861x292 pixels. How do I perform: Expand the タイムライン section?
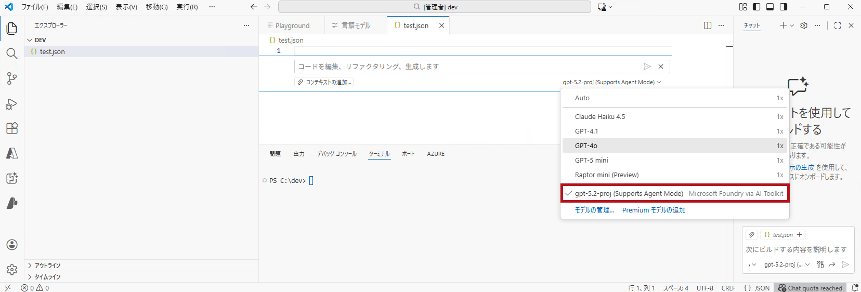coord(141,277)
